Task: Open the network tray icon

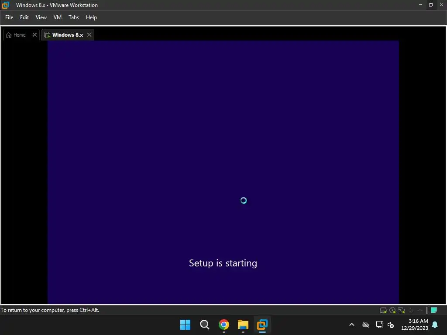Action: (379, 325)
